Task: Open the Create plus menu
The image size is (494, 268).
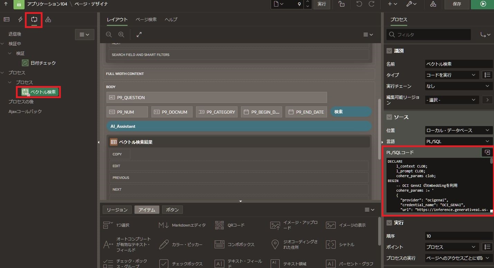Action: [392, 4]
